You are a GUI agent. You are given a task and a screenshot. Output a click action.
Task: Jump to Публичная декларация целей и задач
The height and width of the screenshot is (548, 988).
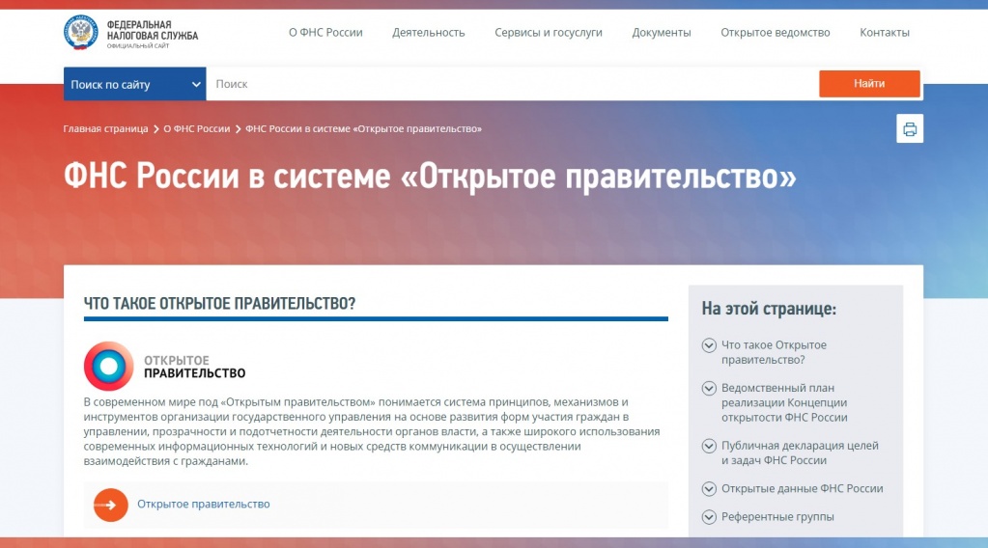point(800,453)
